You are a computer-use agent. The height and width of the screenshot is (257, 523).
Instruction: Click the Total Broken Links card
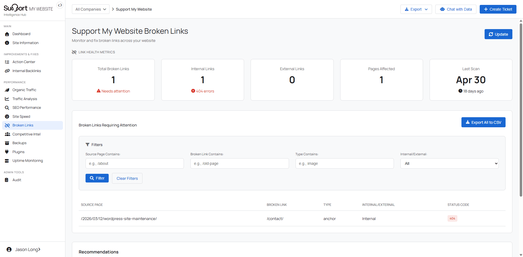(x=113, y=80)
